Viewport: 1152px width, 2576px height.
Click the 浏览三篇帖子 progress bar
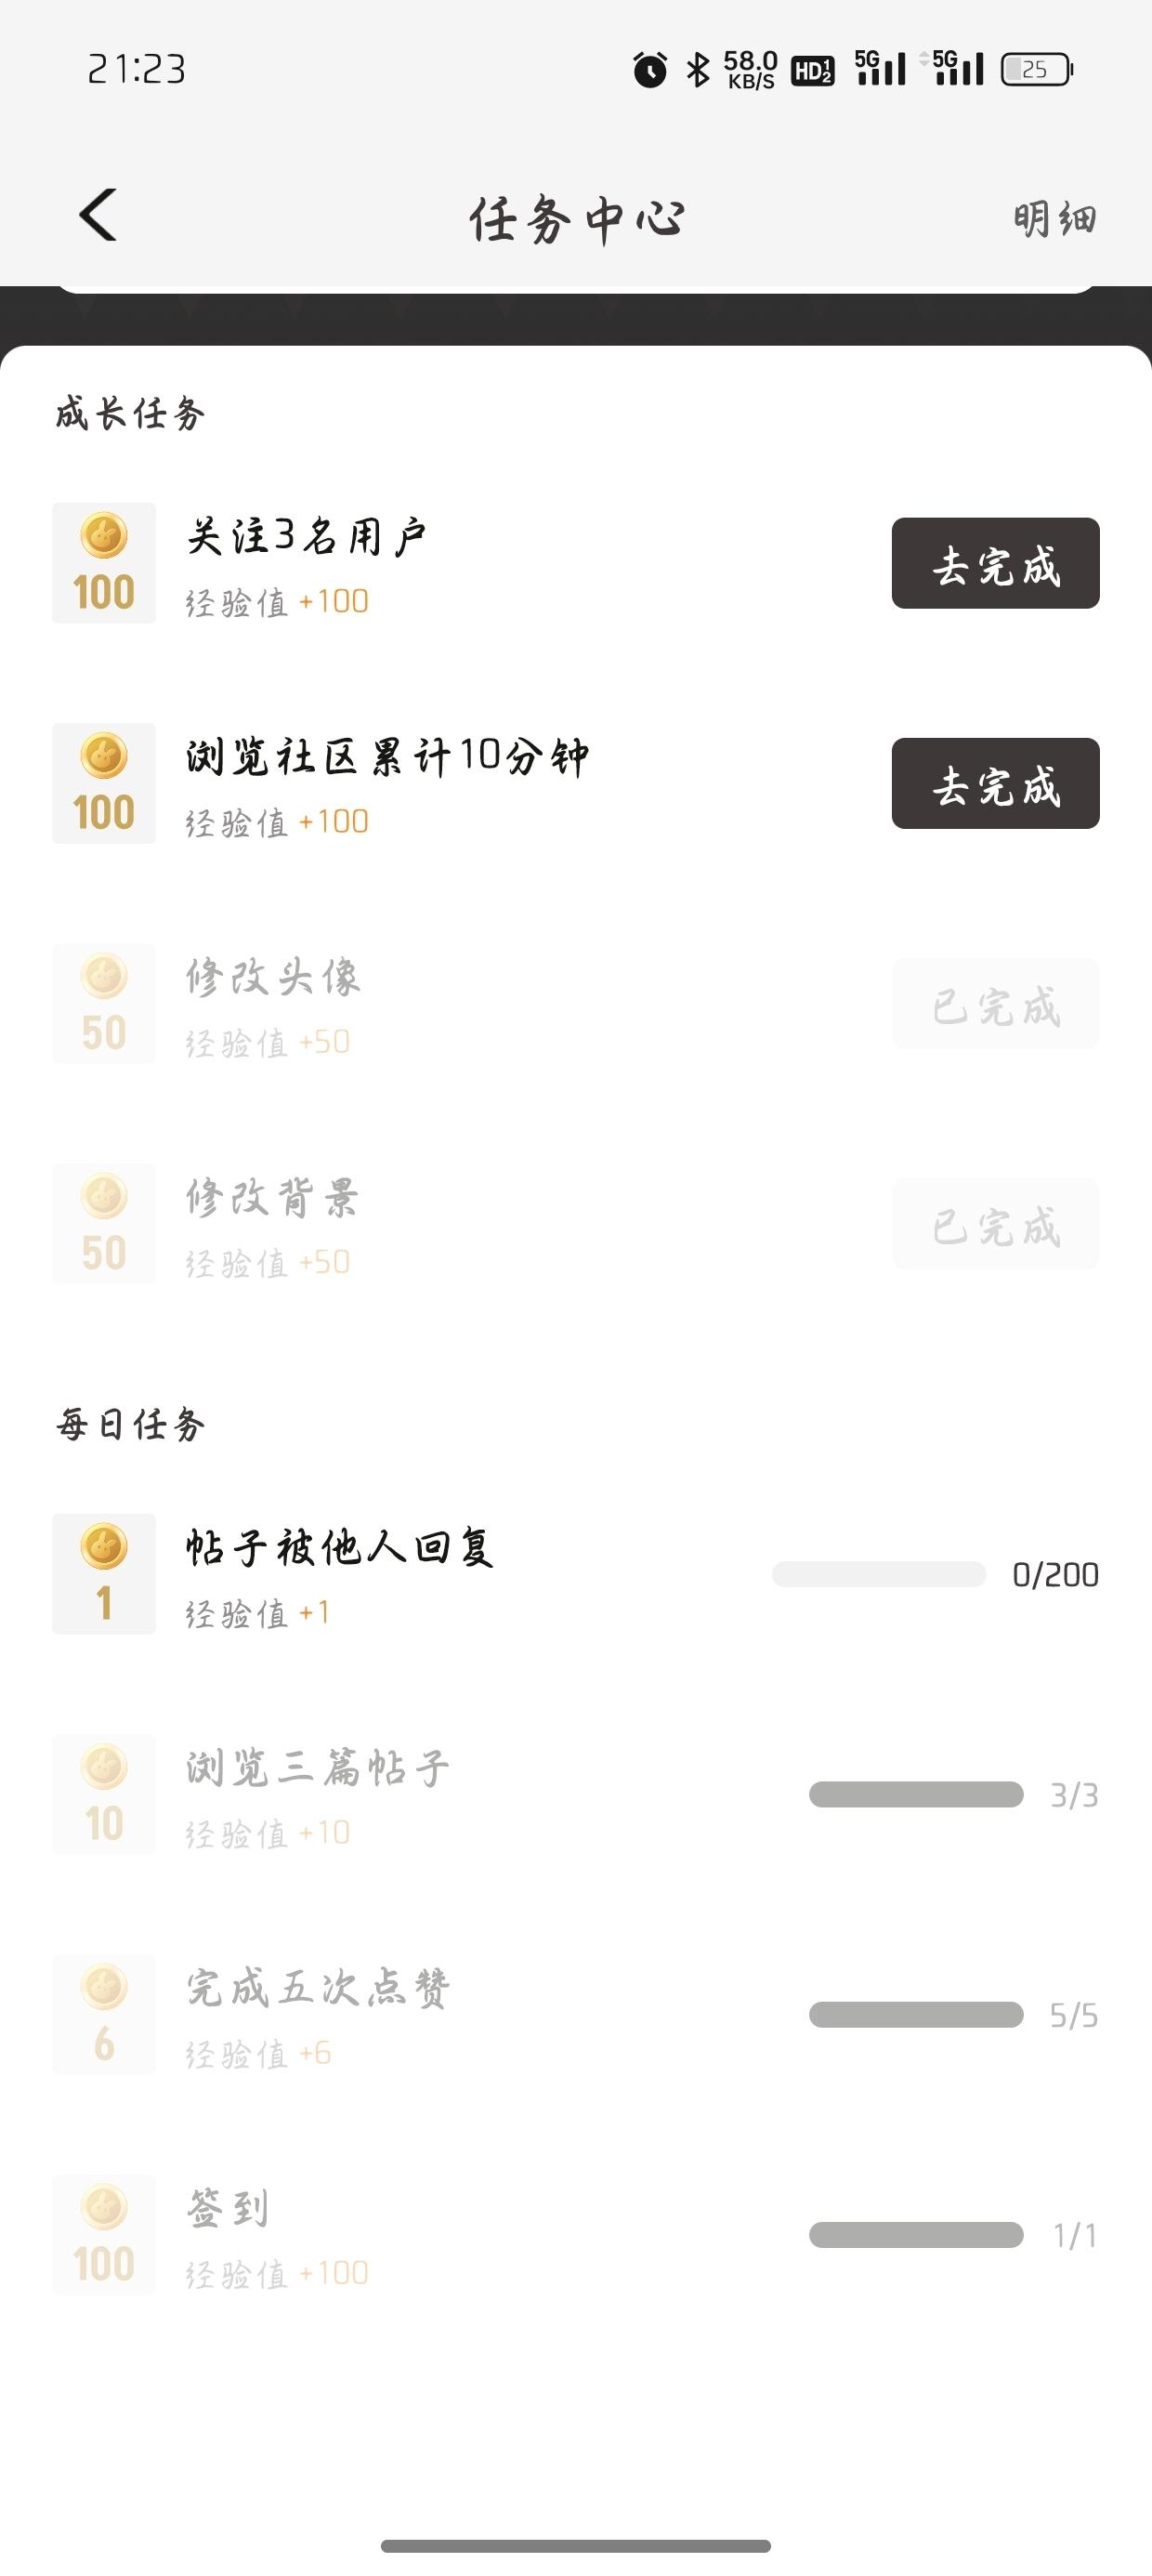tap(916, 1794)
